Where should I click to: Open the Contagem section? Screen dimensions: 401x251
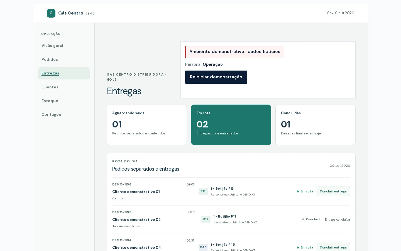tap(64, 114)
